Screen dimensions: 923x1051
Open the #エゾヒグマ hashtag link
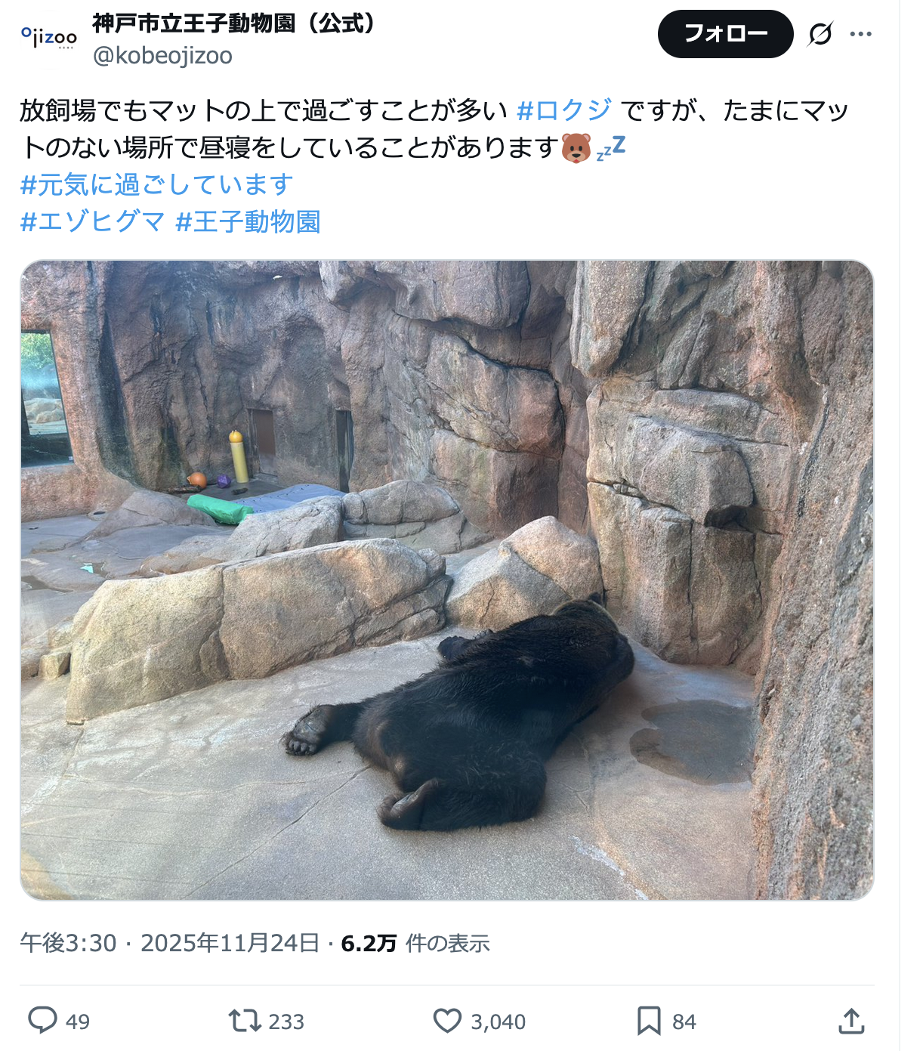(92, 221)
